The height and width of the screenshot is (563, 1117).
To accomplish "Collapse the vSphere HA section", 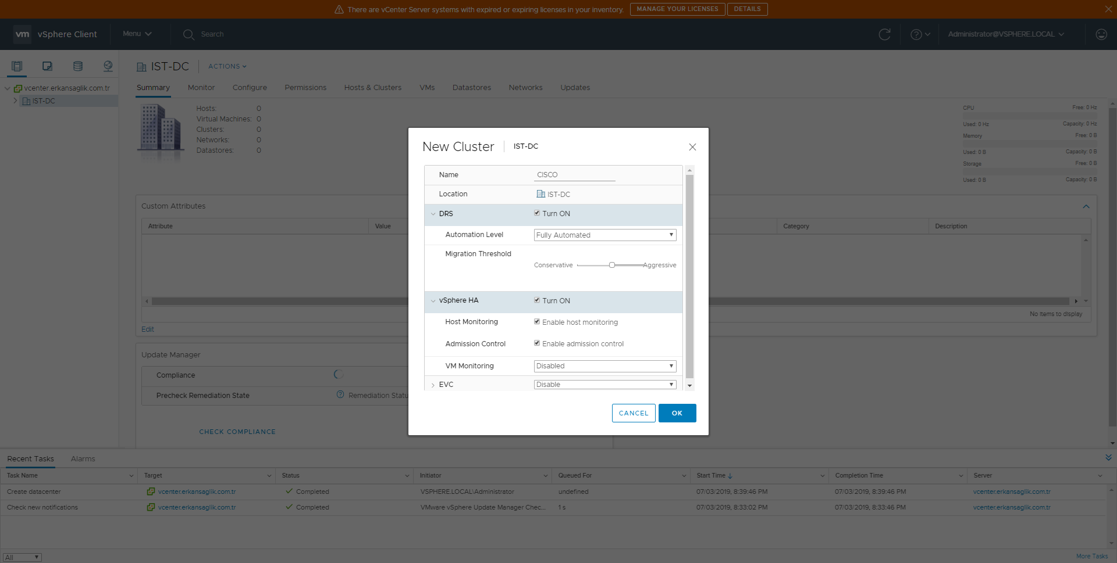I will (433, 301).
